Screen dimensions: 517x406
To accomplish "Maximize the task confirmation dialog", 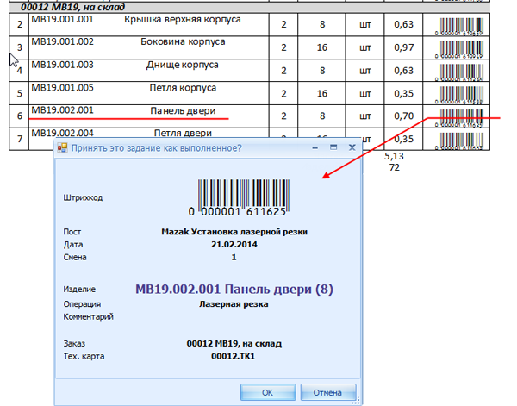I will tap(333, 147).
